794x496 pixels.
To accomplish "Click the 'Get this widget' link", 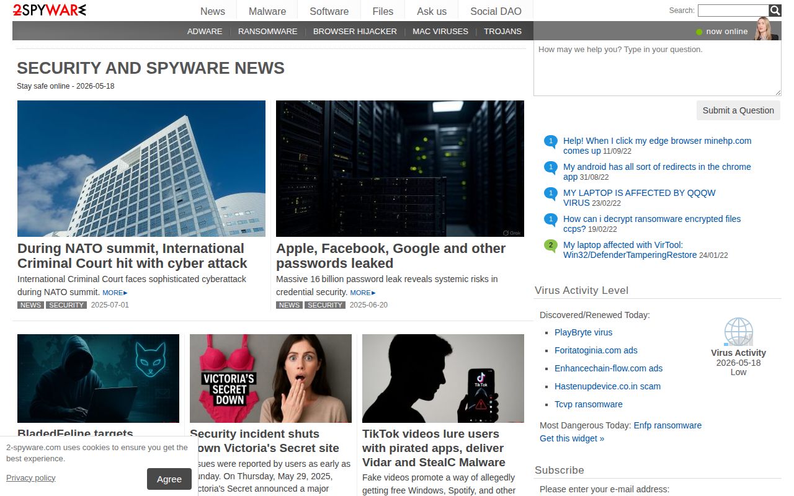I will (572, 438).
